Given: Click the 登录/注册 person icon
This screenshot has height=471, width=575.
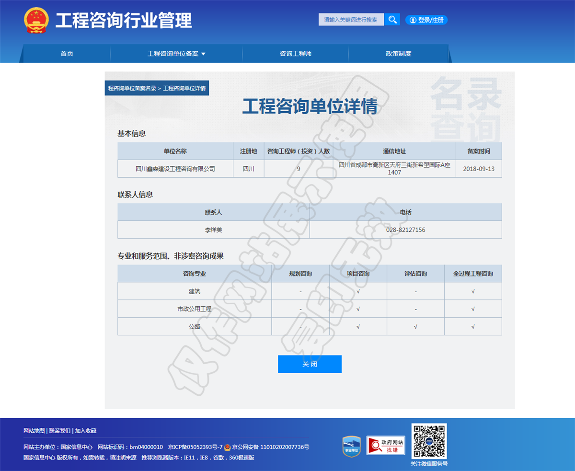Looking at the screenshot, I should (x=413, y=20).
